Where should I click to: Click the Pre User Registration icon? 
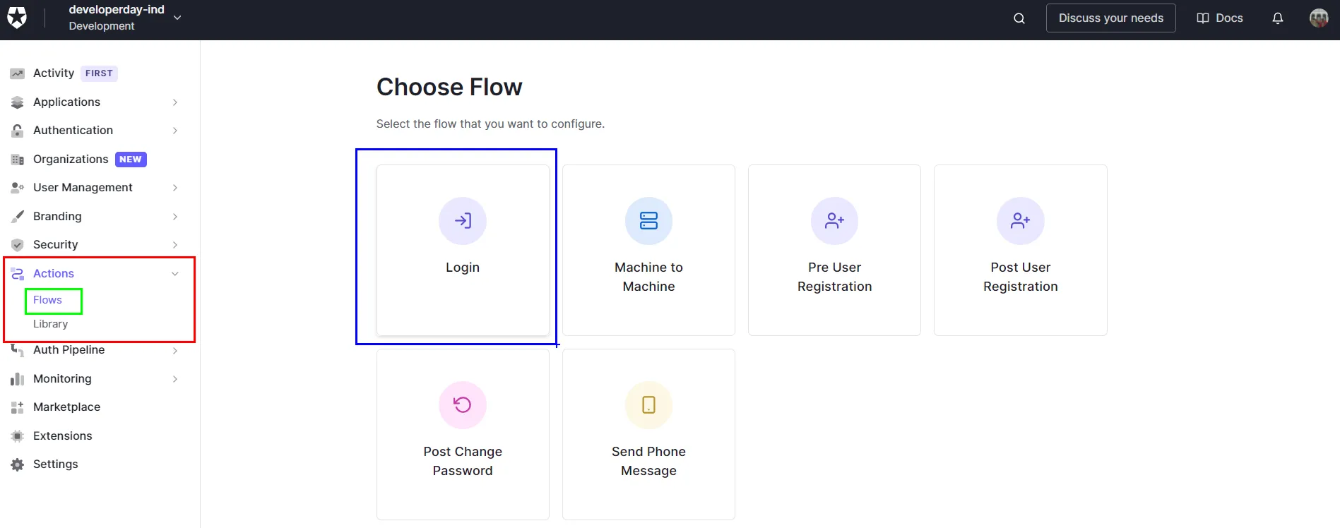click(x=834, y=221)
